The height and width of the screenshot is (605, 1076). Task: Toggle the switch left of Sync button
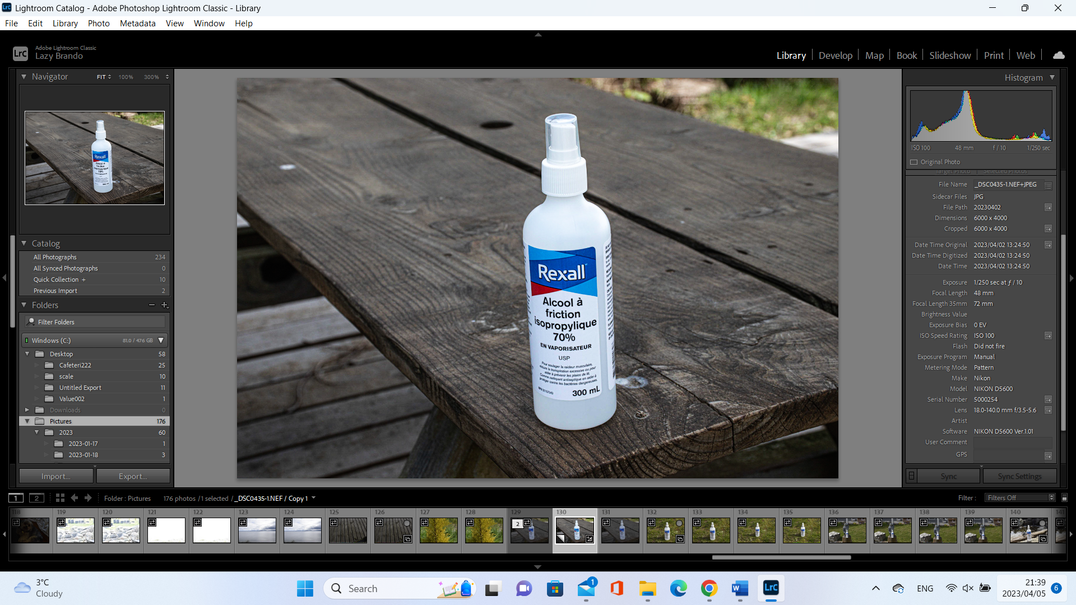[912, 476]
